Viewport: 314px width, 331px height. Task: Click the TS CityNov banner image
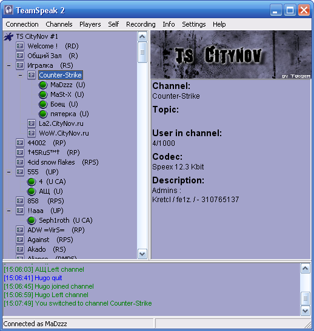231,54
